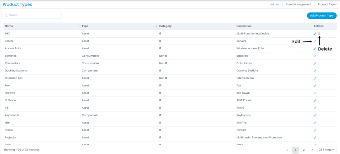The image size is (340, 154).
Task: Go to the previous page arrow
Action: (287, 150)
